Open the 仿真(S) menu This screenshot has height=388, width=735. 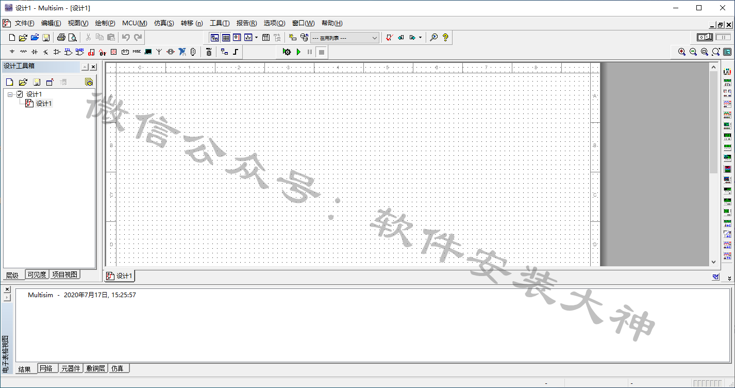pyautogui.click(x=164, y=23)
